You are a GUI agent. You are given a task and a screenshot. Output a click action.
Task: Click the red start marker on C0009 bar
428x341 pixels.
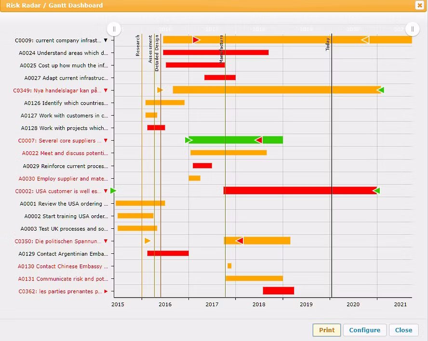[196, 40]
